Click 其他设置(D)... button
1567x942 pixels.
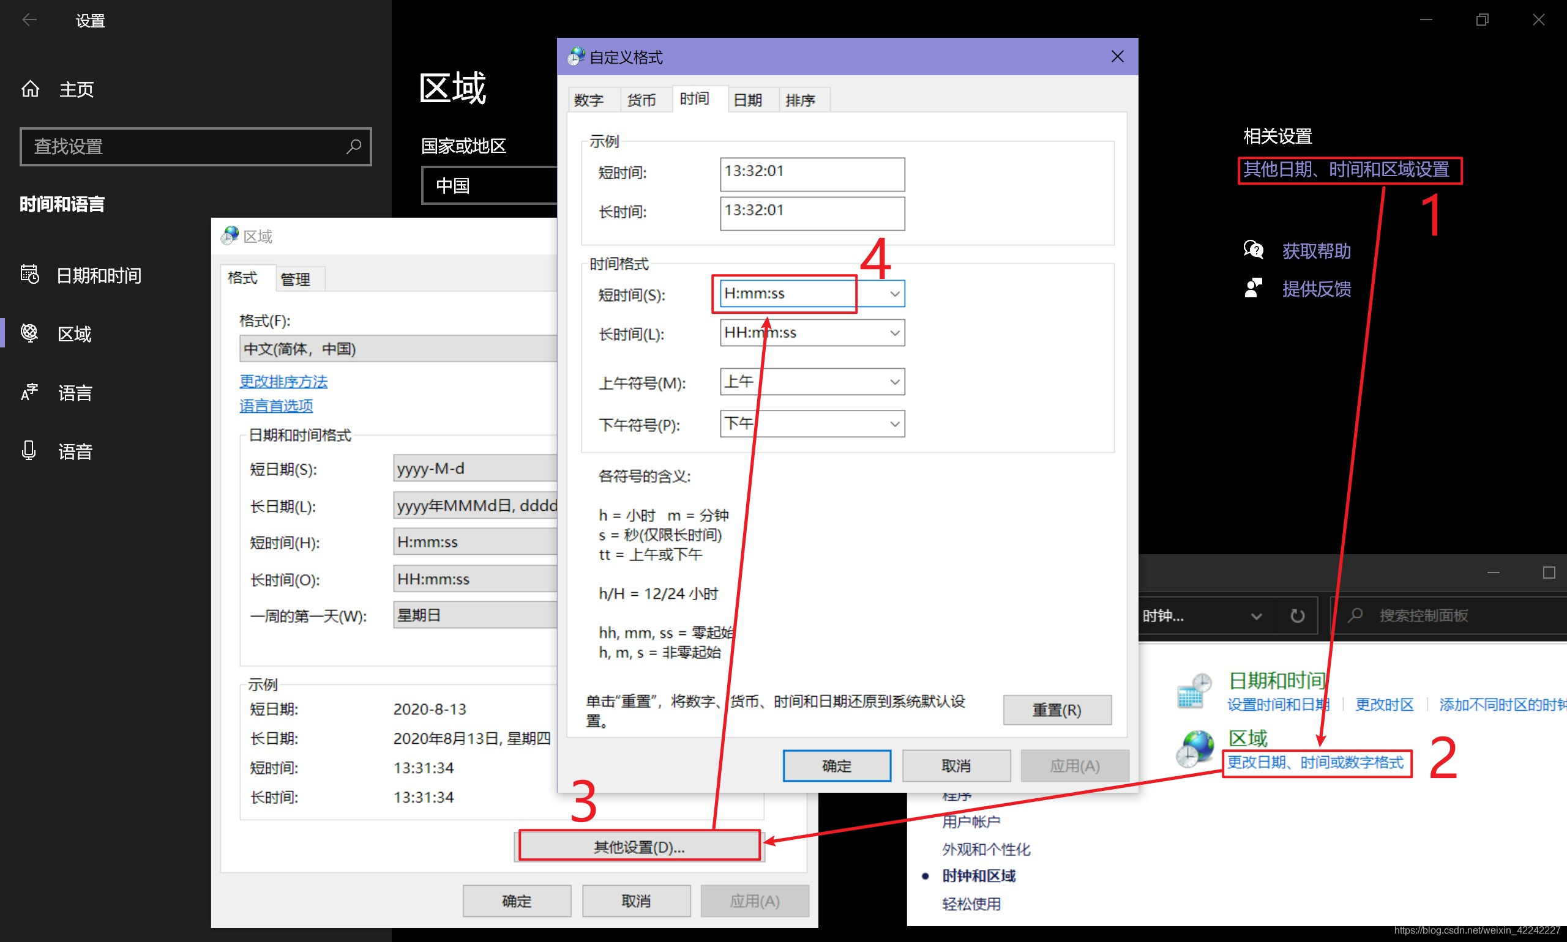coord(639,847)
